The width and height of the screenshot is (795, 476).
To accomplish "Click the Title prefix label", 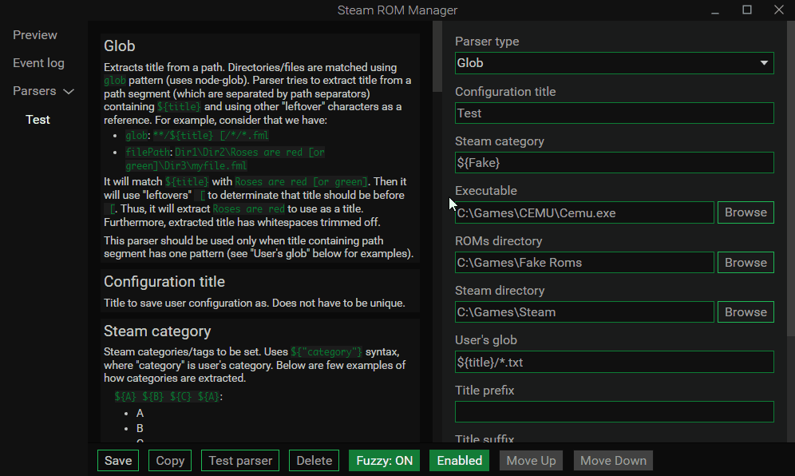I will [x=485, y=391].
